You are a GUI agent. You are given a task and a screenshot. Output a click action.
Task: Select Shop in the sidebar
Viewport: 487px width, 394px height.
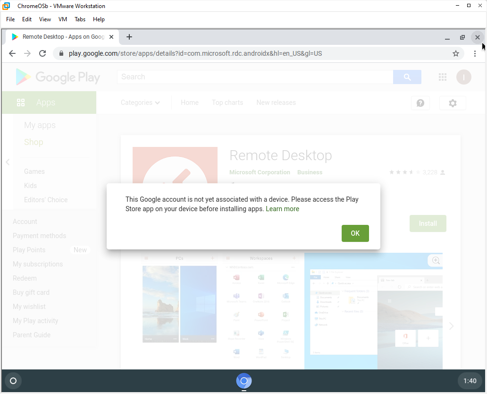[34, 142]
